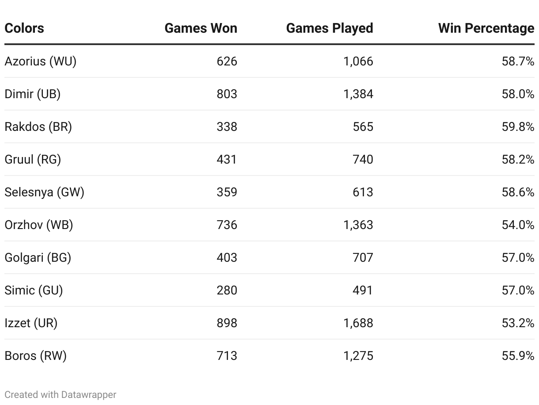Sort table by Colors column header
539x405 pixels.
click(x=24, y=28)
